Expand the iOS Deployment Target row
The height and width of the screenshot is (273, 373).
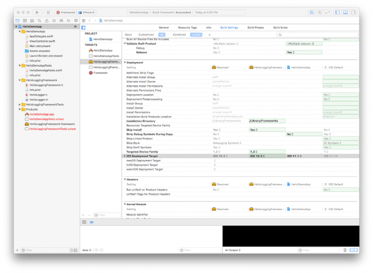click(x=125, y=156)
